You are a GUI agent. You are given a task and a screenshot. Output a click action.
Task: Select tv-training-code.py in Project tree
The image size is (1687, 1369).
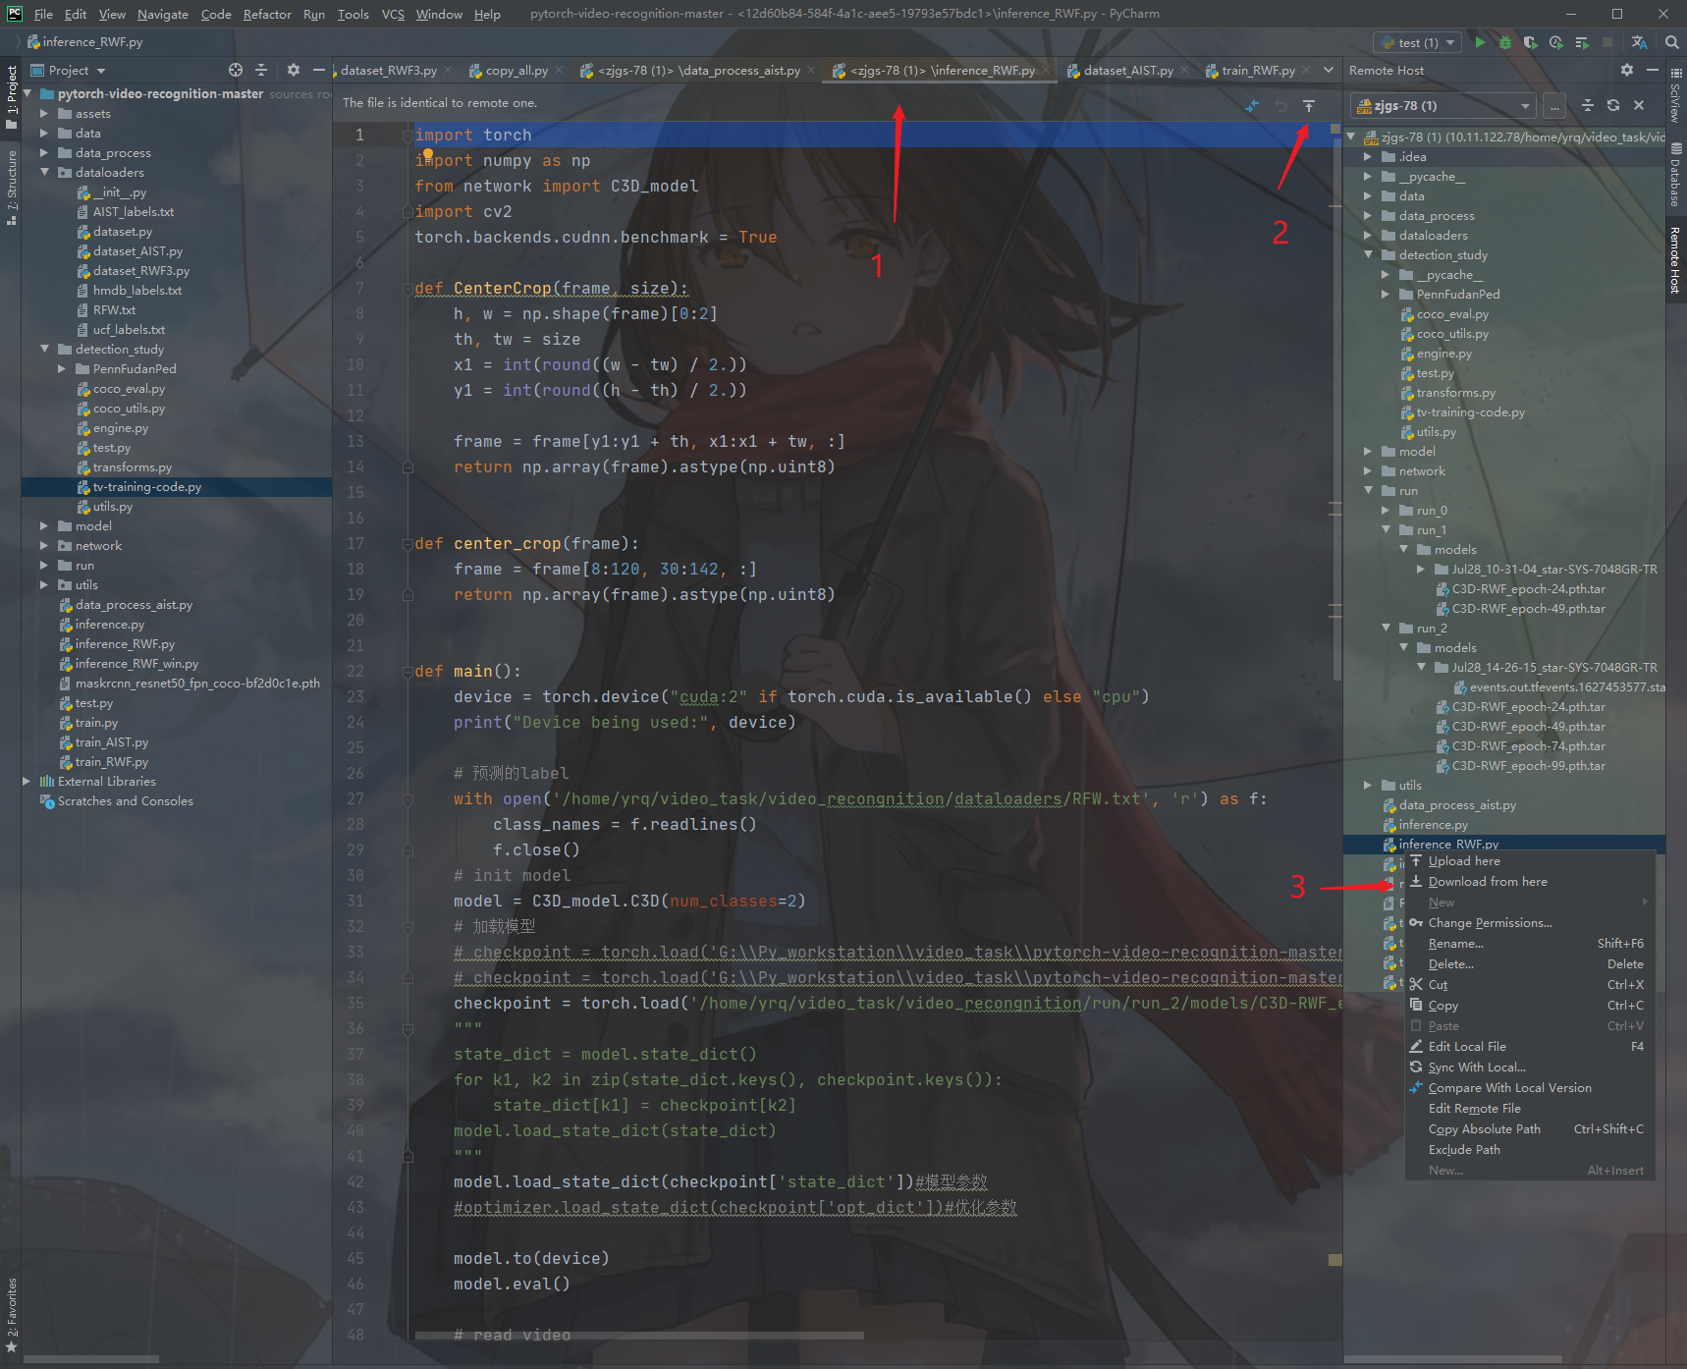(146, 487)
